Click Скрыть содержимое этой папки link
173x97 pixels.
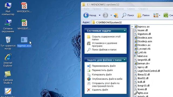tap(106, 38)
